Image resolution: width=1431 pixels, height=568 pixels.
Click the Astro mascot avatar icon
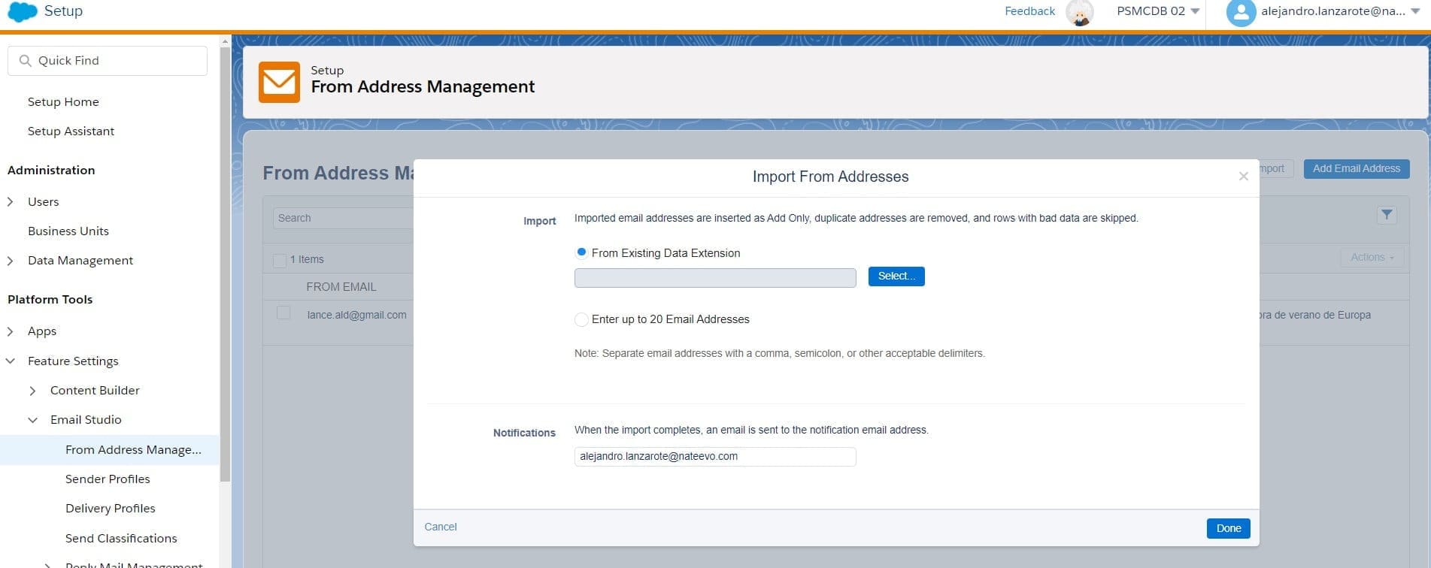[1080, 13]
